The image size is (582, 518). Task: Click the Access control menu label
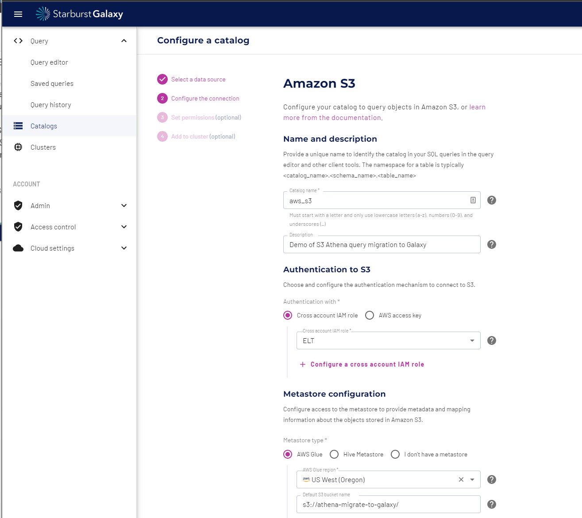[x=53, y=227]
